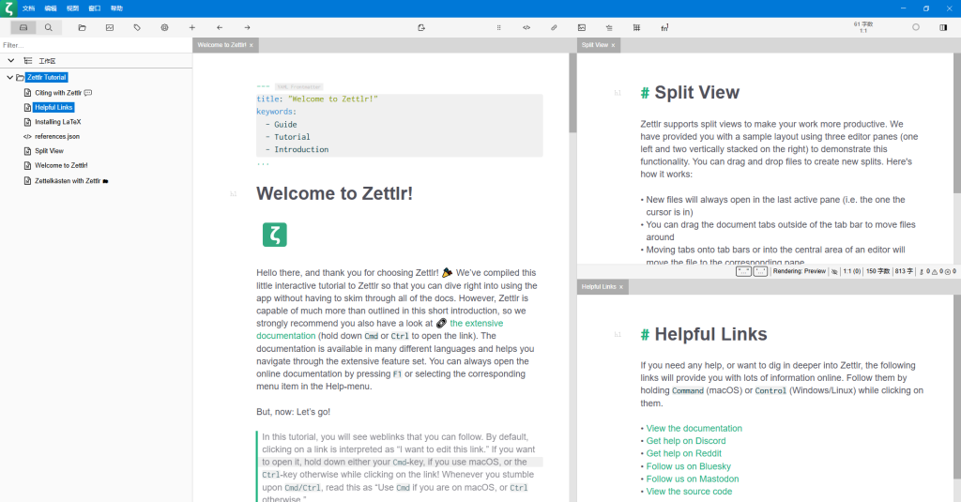
Task: Toggle the Rendering: Preview mode
Action: (x=800, y=271)
